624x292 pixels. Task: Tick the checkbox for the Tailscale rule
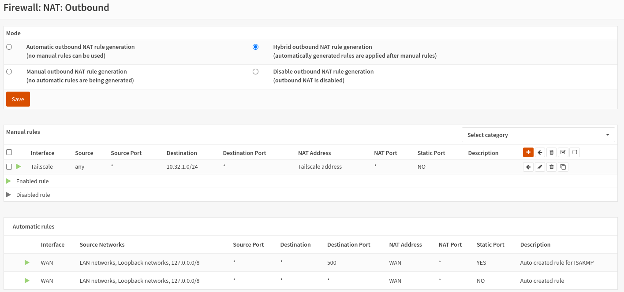click(9, 167)
